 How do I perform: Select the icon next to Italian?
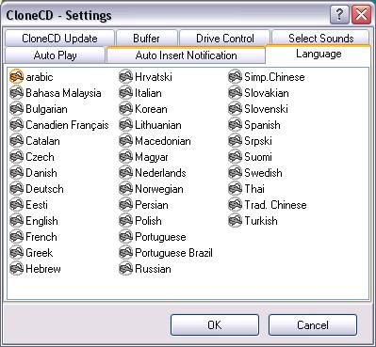coord(126,93)
